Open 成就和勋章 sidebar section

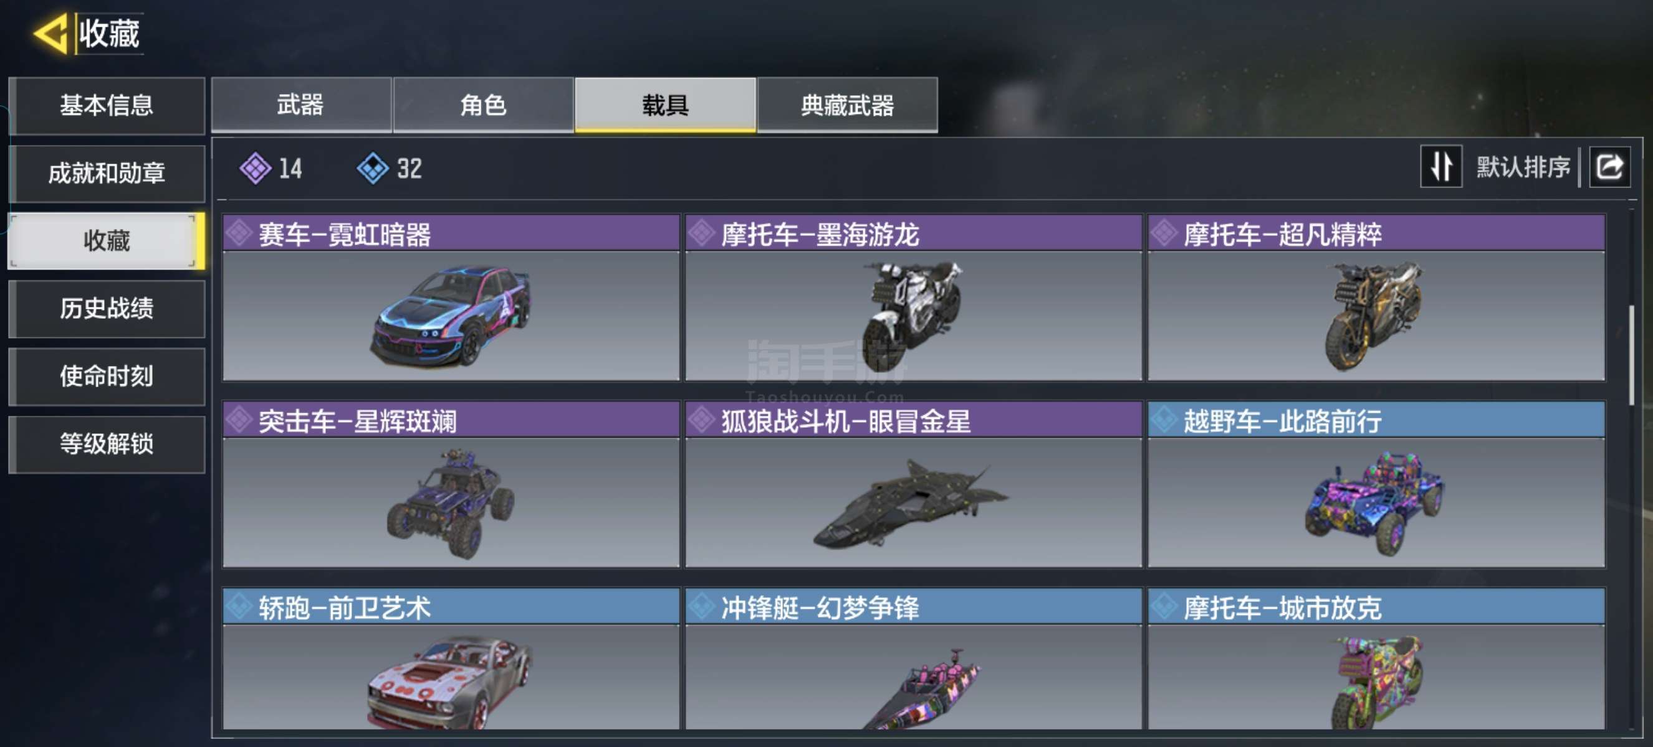coord(107,173)
